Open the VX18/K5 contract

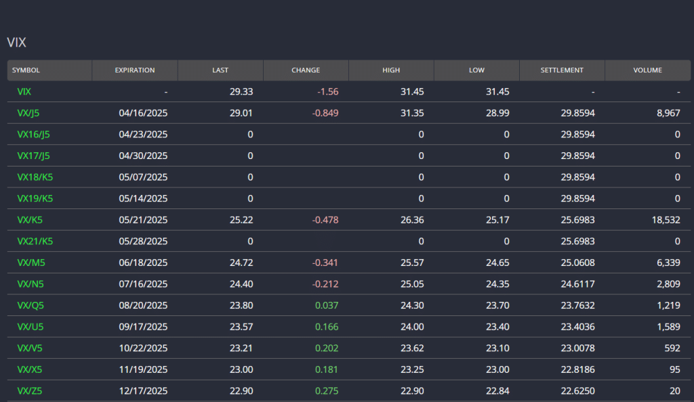35,177
